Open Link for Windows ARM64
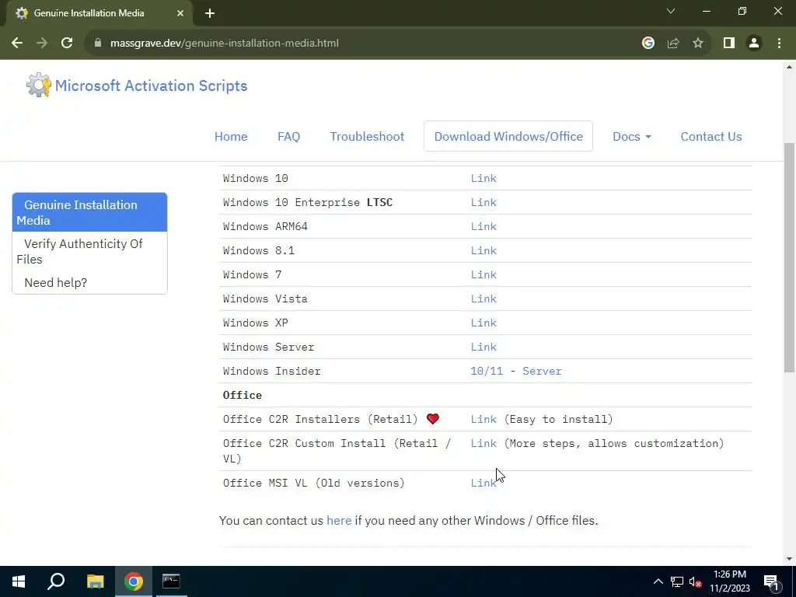 click(484, 226)
